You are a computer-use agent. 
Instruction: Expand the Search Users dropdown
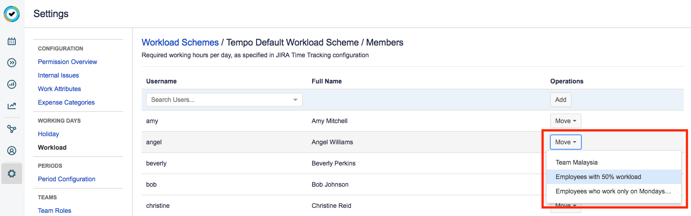pyautogui.click(x=295, y=100)
